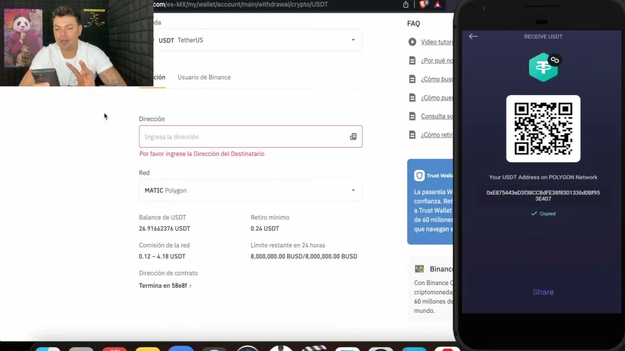Click the browser share icon in address bar
The height and width of the screenshot is (351, 625).
pyautogui.click(x=406, y=4)
